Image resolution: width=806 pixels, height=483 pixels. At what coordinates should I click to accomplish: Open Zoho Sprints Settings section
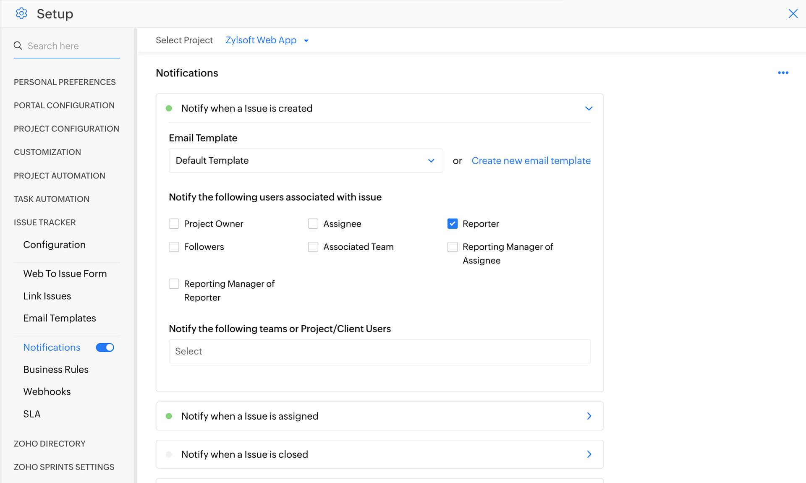pyautogui.click(x=64, y=467)
